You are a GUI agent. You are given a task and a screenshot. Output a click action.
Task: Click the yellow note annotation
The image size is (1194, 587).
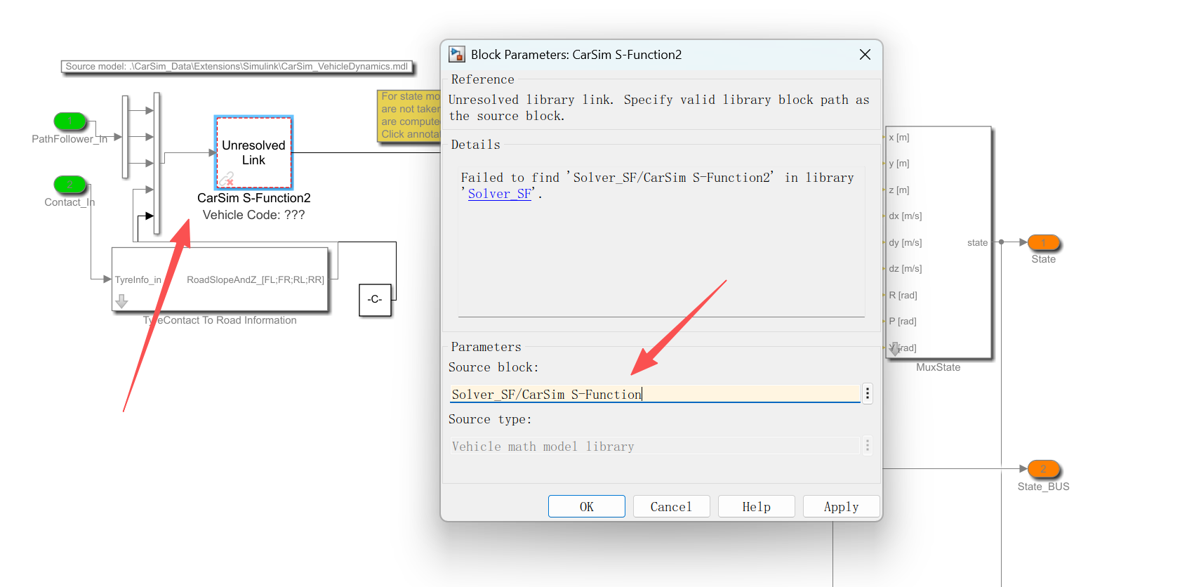[x=409, y=115]
